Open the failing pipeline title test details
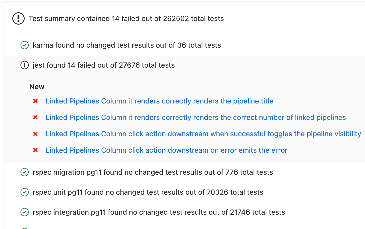This screenshot has height=229, width=365. (x=159, y=101)
